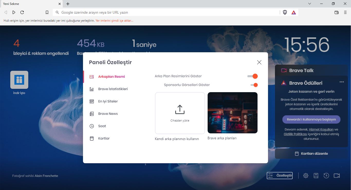Open history clock icon at bottom
This screenshot has height=190, width=351.
click(326, 176)
